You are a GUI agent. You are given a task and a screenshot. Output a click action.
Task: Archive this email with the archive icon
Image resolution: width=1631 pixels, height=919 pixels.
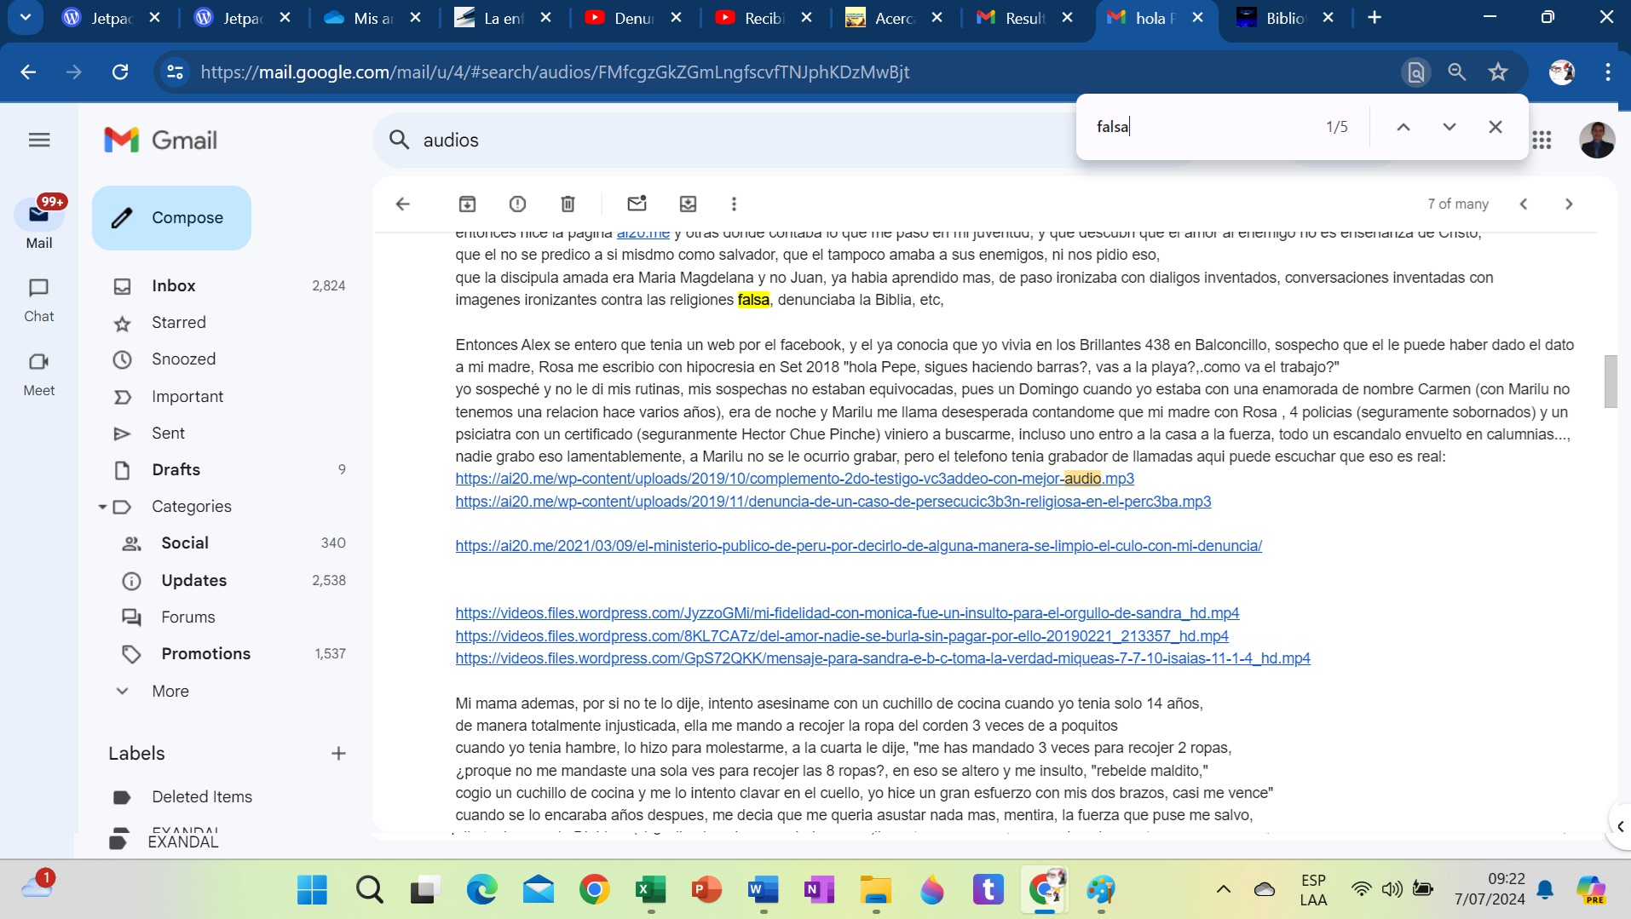(467, 204)
